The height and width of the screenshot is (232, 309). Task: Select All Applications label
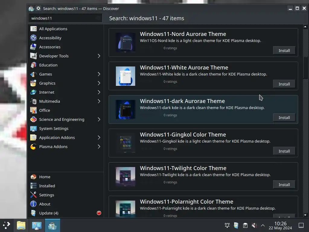pyautogui.click(x=53, y=29)
